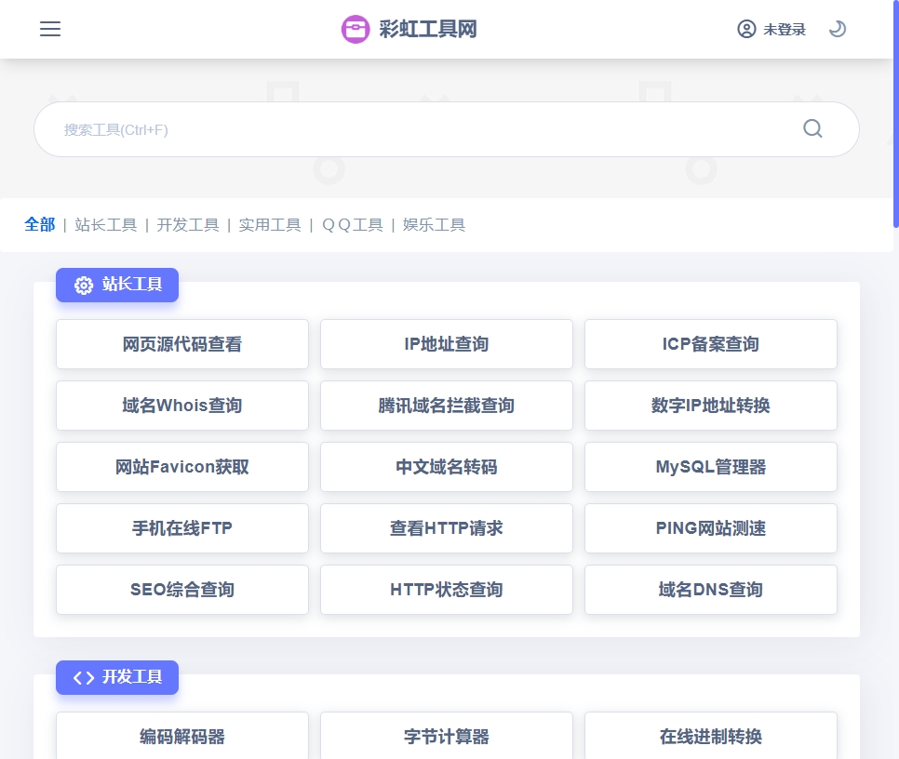The width and height of the screenshot is (899, 759).
Task: Select the 全部 category tab
Action: pyautogui.click(x=40, y=224)
